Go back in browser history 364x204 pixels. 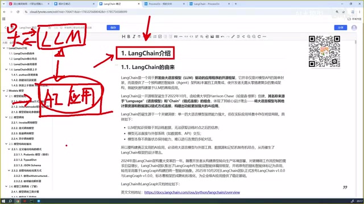point(5,12)
